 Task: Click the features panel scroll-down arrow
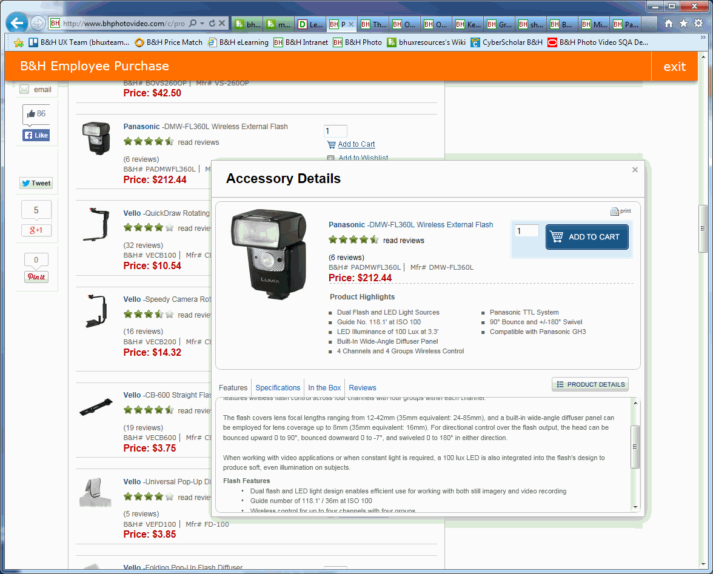635,507
